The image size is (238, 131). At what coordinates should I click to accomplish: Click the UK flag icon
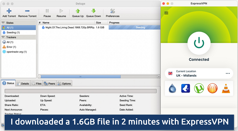pos(170,73)
